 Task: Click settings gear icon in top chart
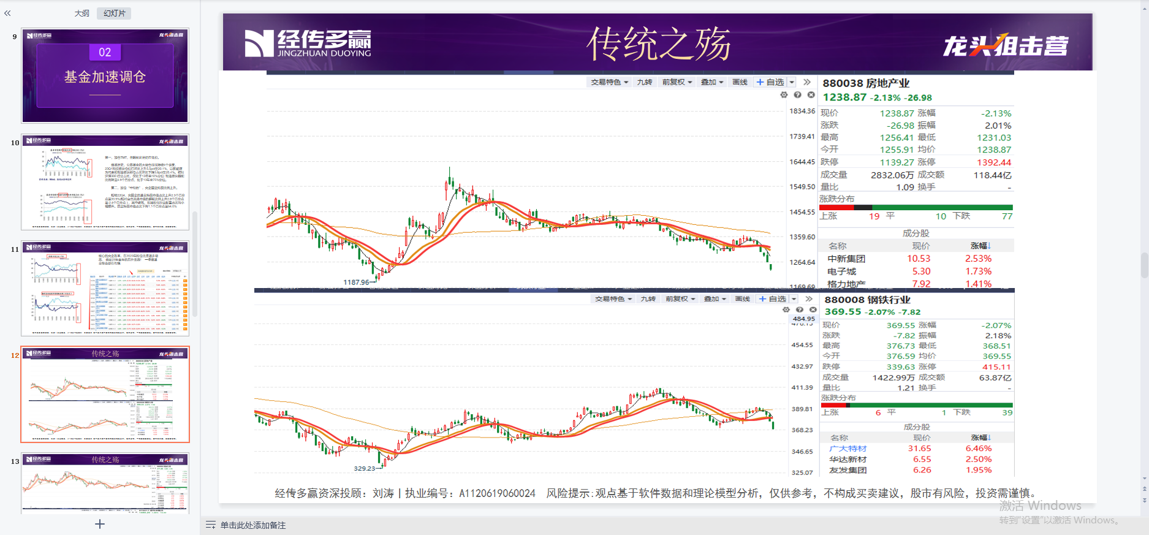784,95
